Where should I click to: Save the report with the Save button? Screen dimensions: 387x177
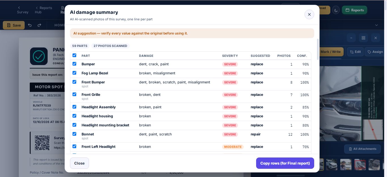click(14, 25)
